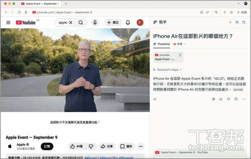
Task: Click the assistant question heading about iPhone Air
Action: 193,36
